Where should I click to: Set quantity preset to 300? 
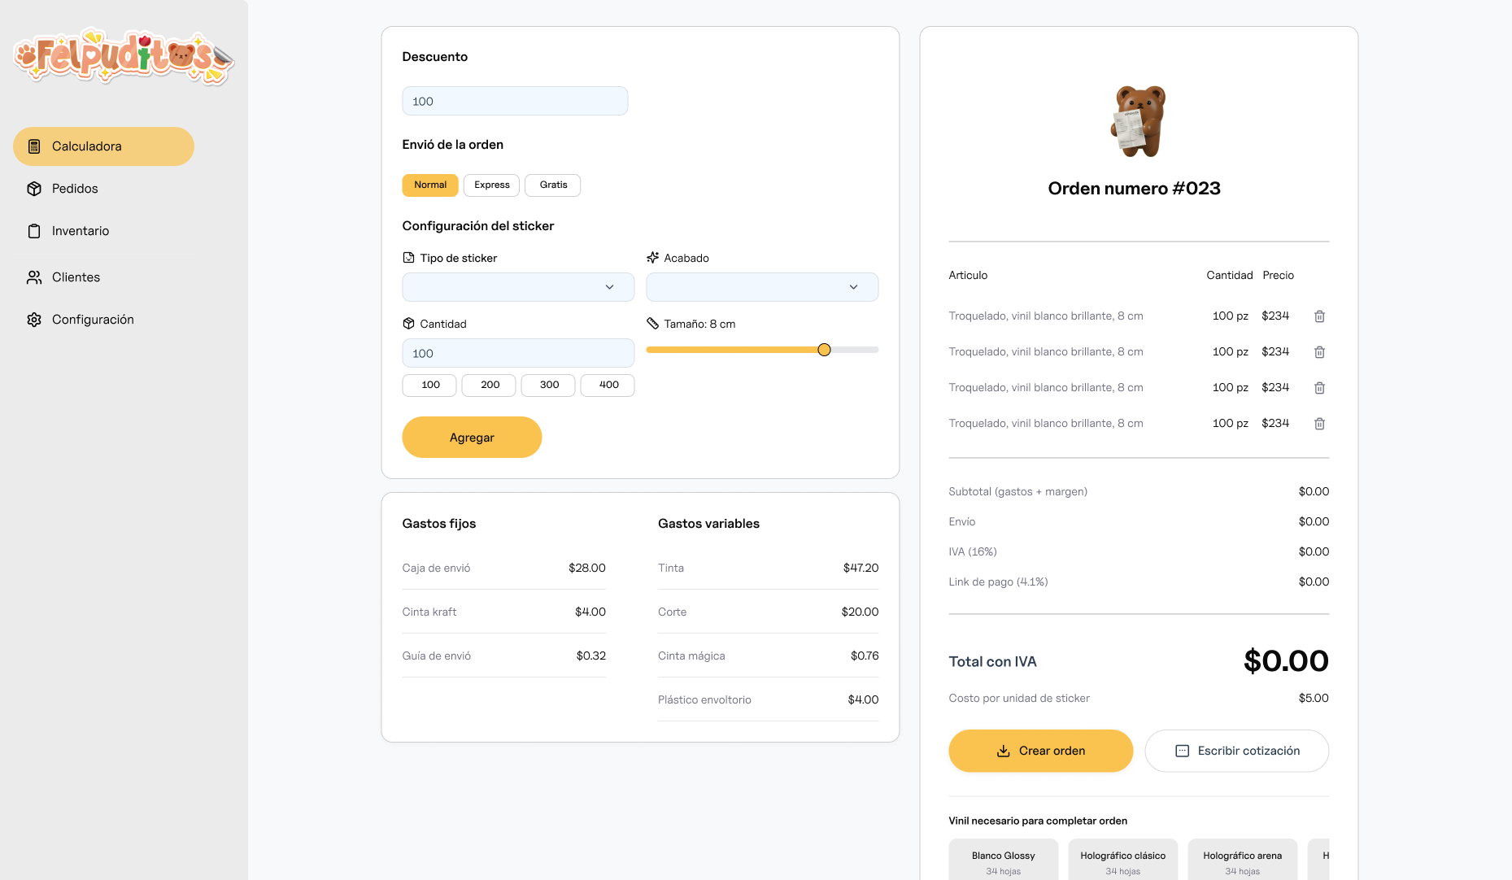coord(548,386)
